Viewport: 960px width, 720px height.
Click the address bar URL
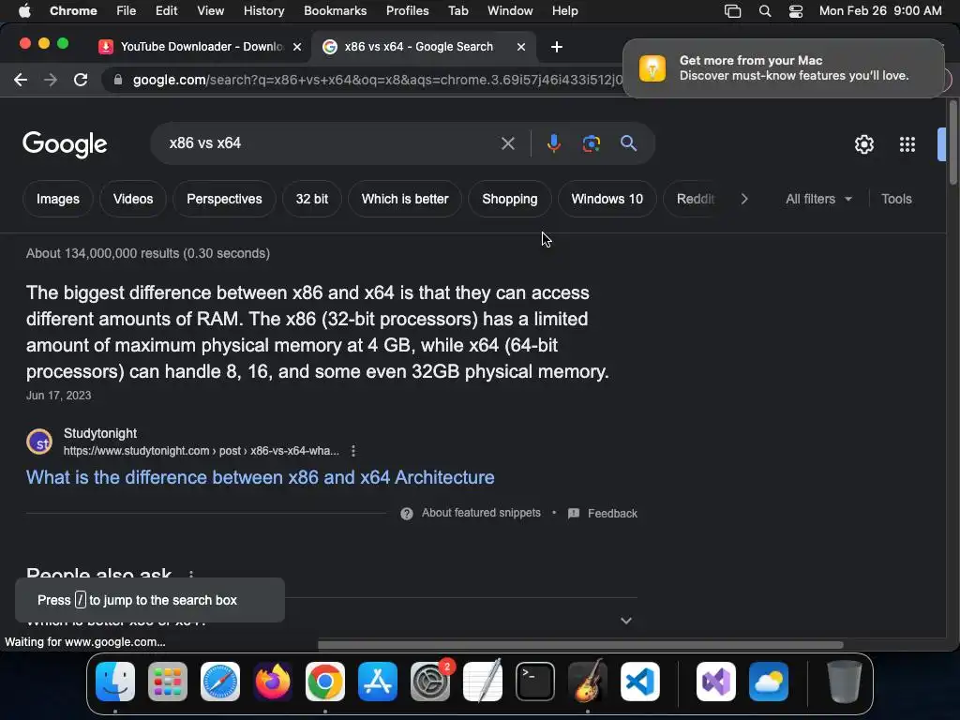tap(377, 80)
